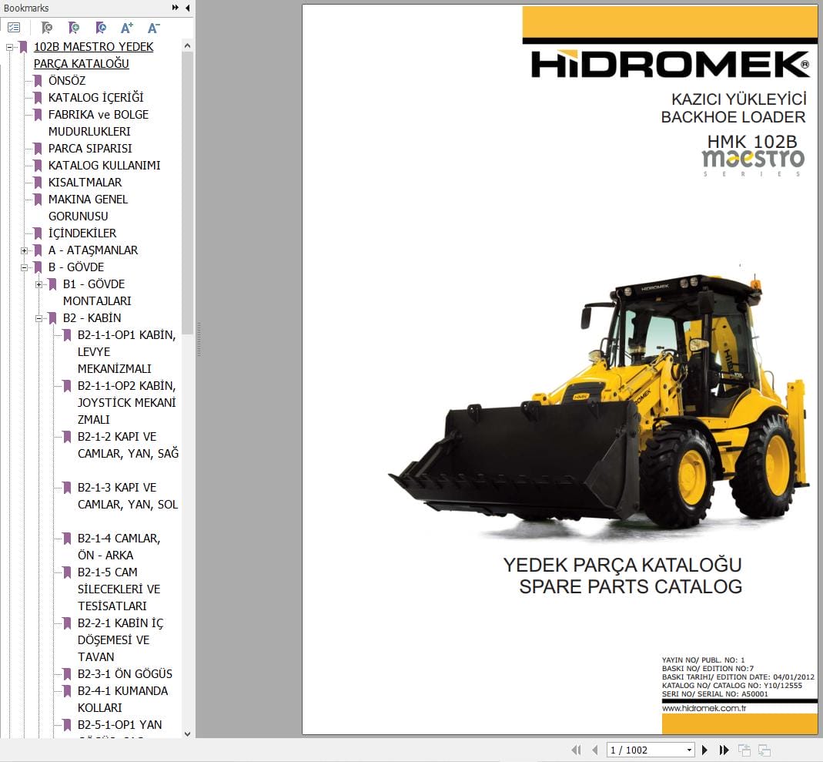Jump to first page using the navigation icon
This screenshot has height=762, width=823.
pos(576,749)
